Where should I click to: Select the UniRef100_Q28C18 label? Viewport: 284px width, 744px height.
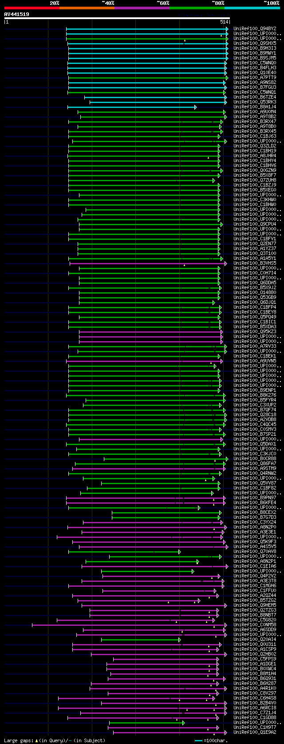pyautogui.click(x=255, y=414)
